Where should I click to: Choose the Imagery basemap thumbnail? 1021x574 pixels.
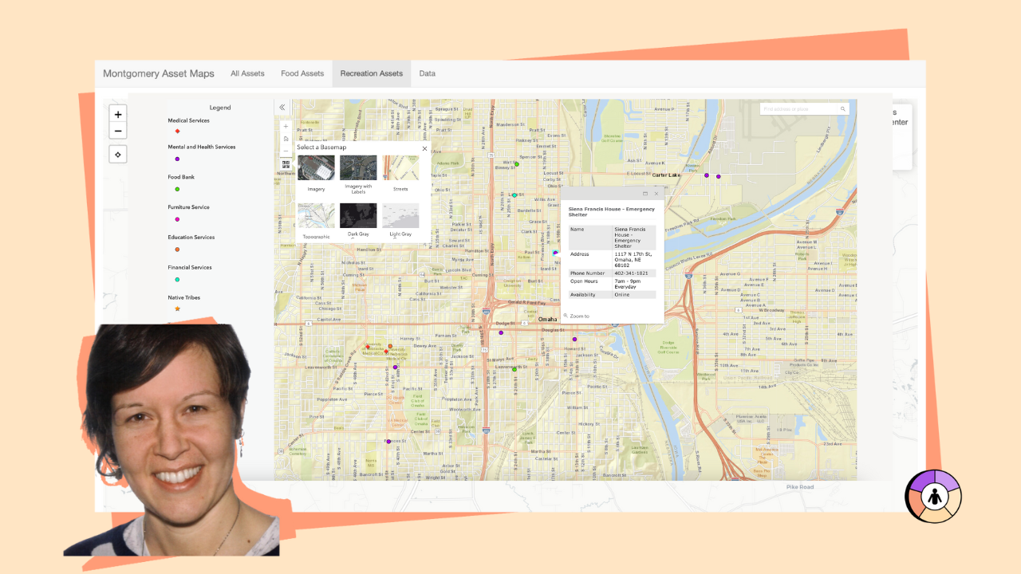316,167
